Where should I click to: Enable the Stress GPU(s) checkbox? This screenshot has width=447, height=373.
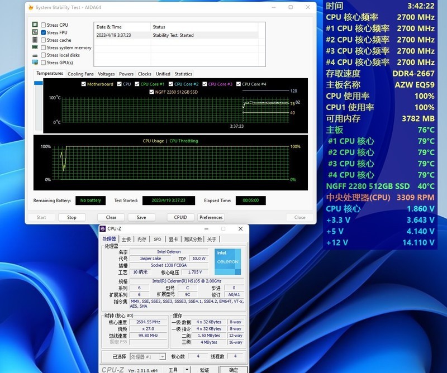pos(44,63)
